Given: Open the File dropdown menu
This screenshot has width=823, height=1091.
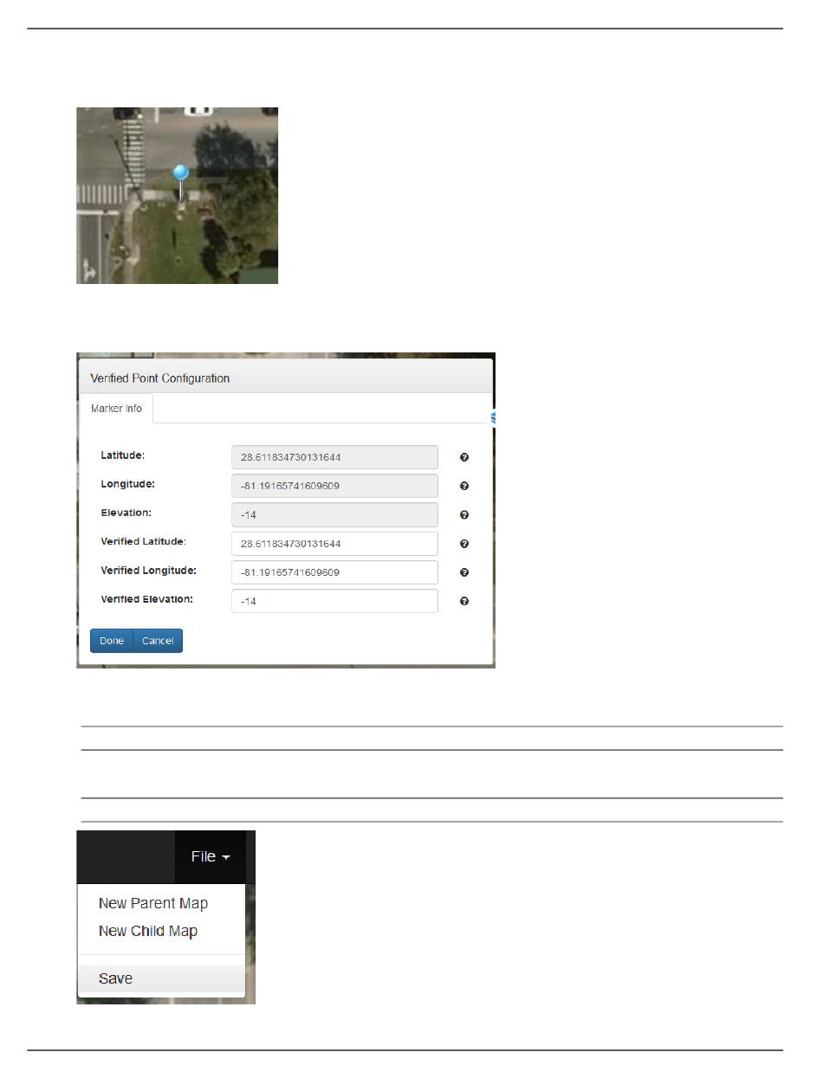Looking at the screenshot, I should pyautogui.click(x=211, y=856).
